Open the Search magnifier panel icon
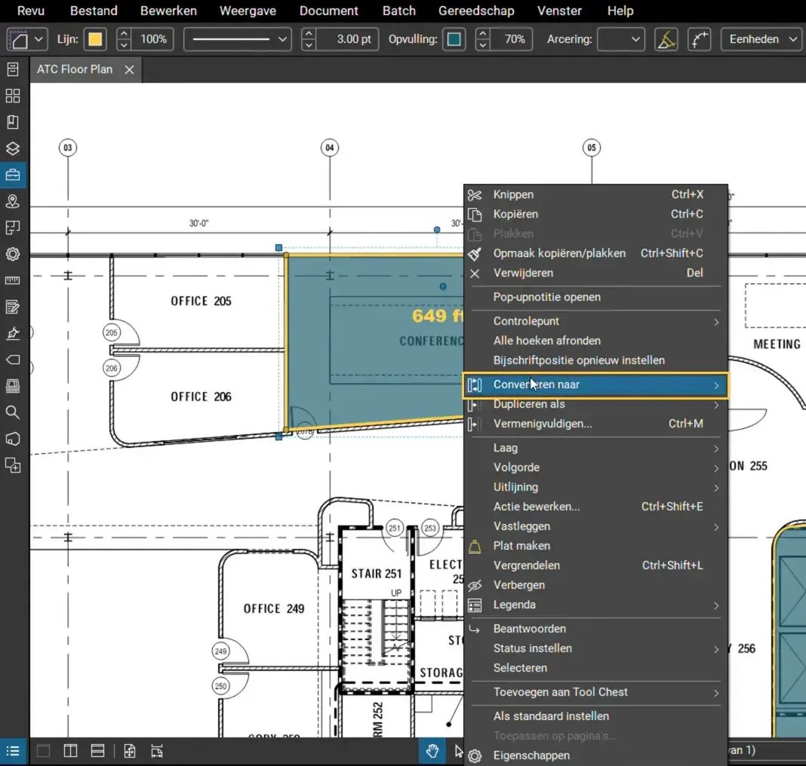Viewport: 806px width, 766px height. [13, 412]
